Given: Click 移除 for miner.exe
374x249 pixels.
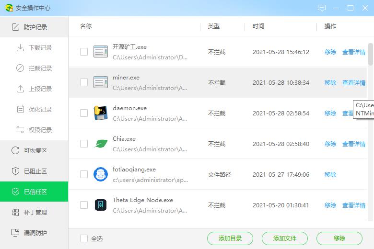Looking at the screenshot, I should pyautogui.click(x=330, y=83).
